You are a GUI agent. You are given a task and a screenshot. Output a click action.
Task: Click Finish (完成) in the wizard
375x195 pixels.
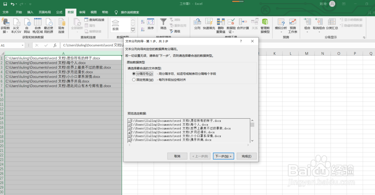pos(247,156)
